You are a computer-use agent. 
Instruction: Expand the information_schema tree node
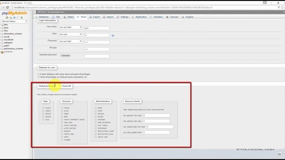pyautogui.click(x=1, y=34)
